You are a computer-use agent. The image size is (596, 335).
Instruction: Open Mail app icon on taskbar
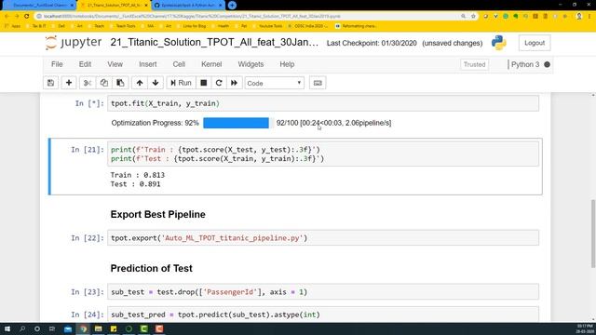pyautogui.click(x=68, y=328)
